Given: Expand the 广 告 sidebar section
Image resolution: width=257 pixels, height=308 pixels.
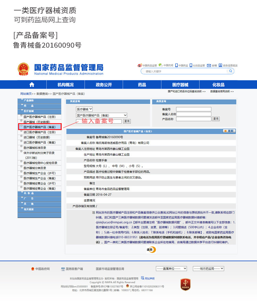Looking at the screenshot, I should pyautogui.click(x=39, y=199).
